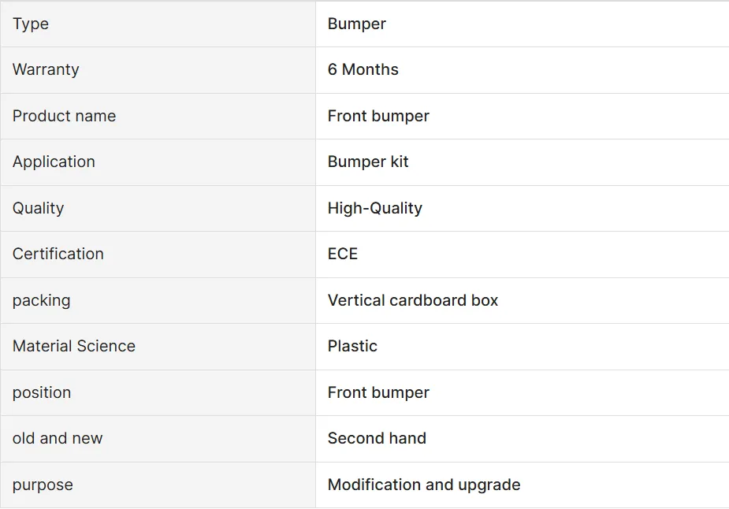Screen dimensions: 729x509
Task: Click the packing label
Action: pos(41,300)
